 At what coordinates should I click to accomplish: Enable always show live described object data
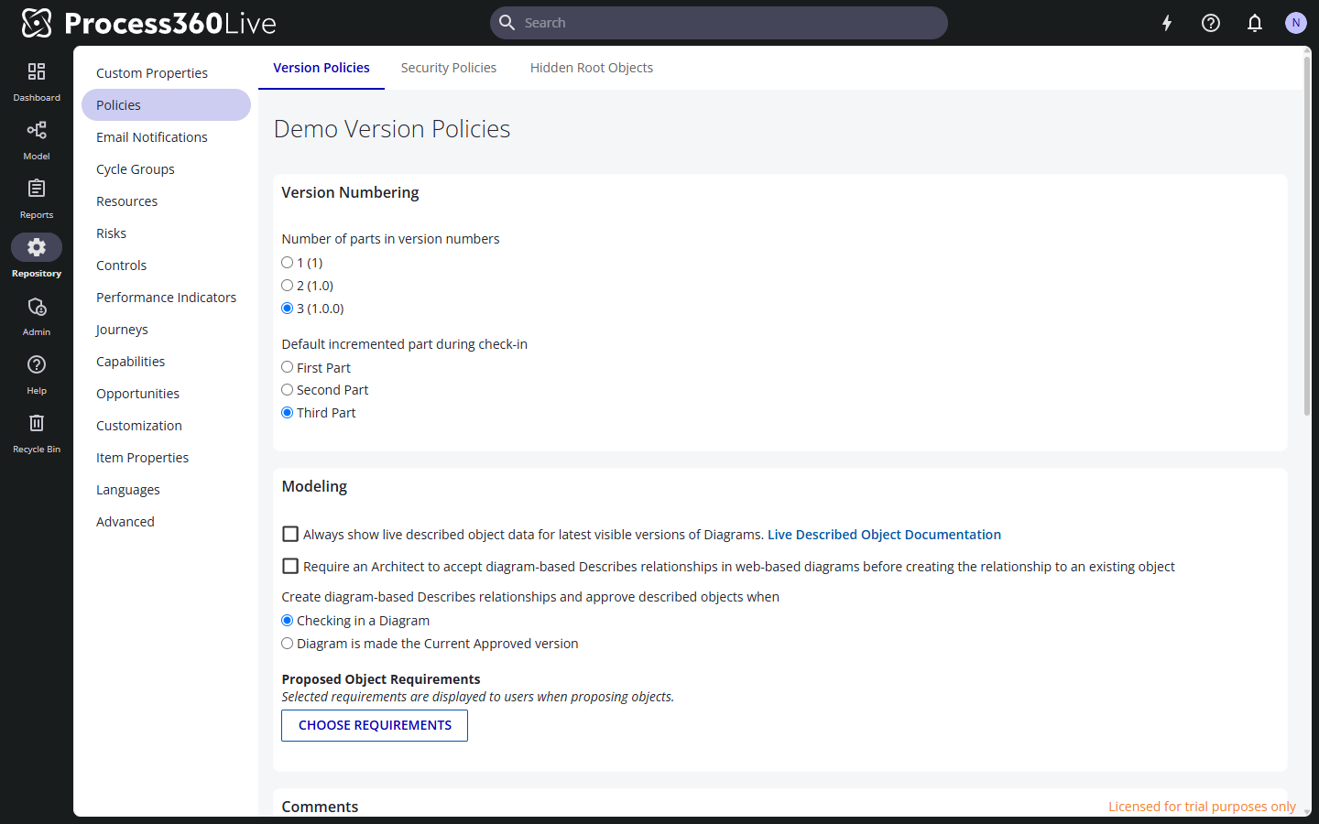click(x=290, y=534)
